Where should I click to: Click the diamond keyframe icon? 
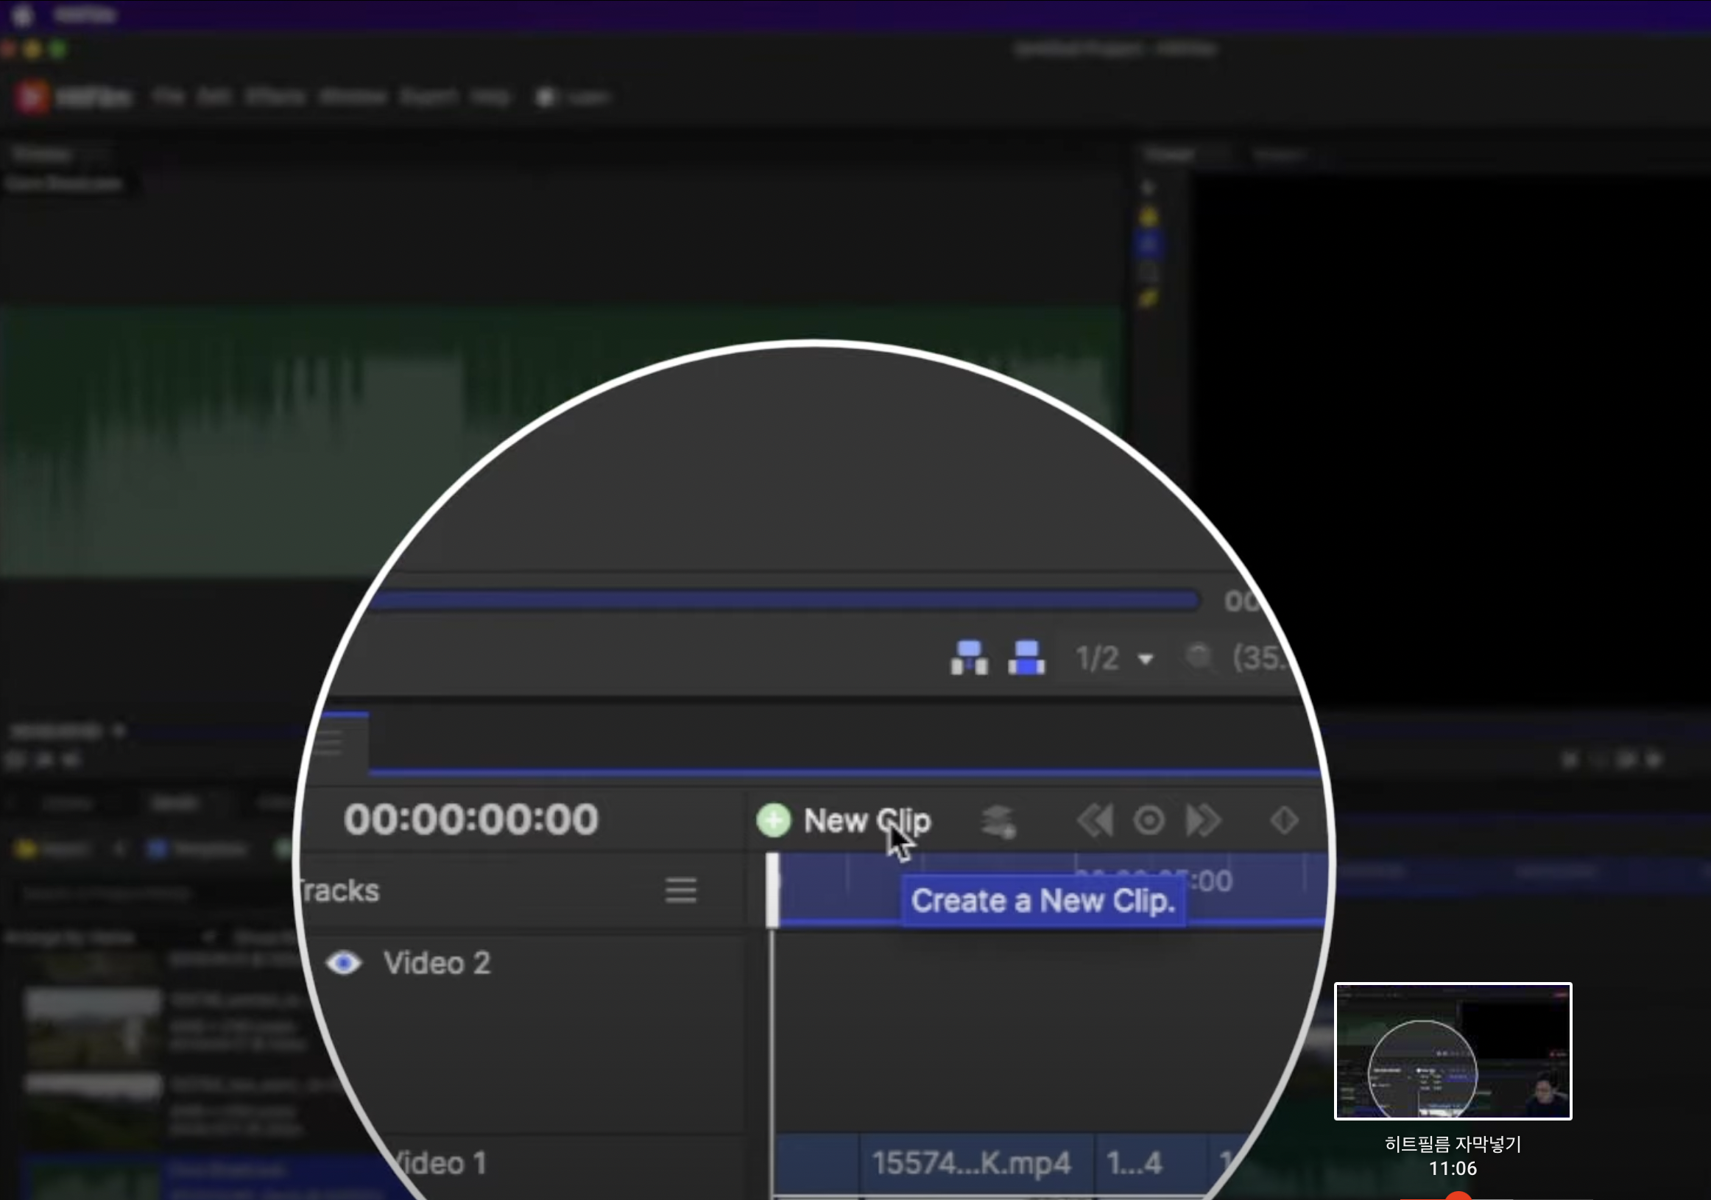[x=1284, y=821]
